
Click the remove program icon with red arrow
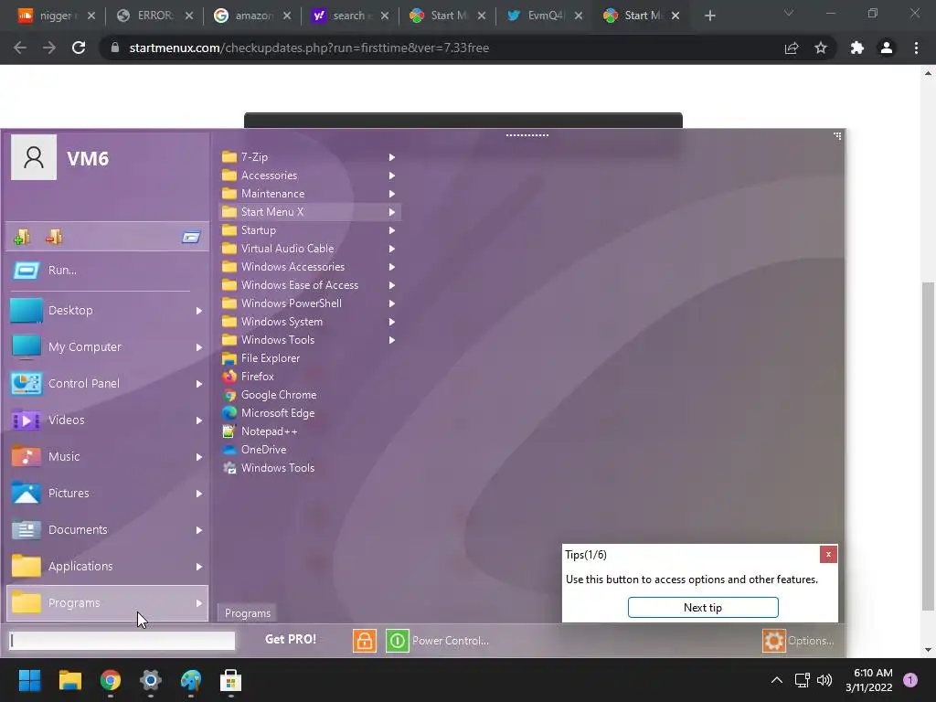coord(54,237)
